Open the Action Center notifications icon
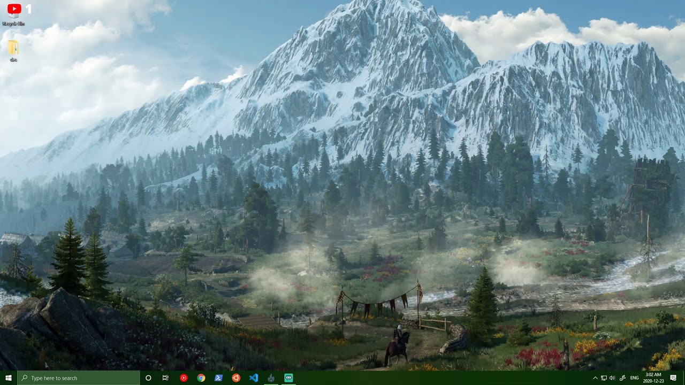This screenshot has width=685, height=385. (x=673, y=378)
